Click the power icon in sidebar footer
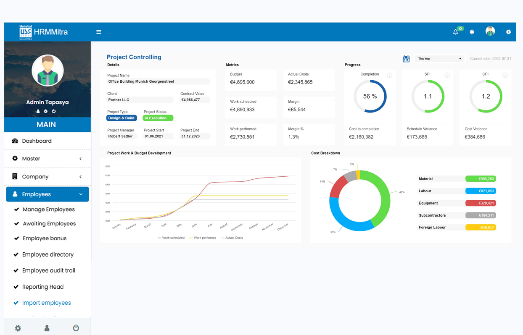The width and height of the screenshot is (523, 335). [x=76, y=328]
